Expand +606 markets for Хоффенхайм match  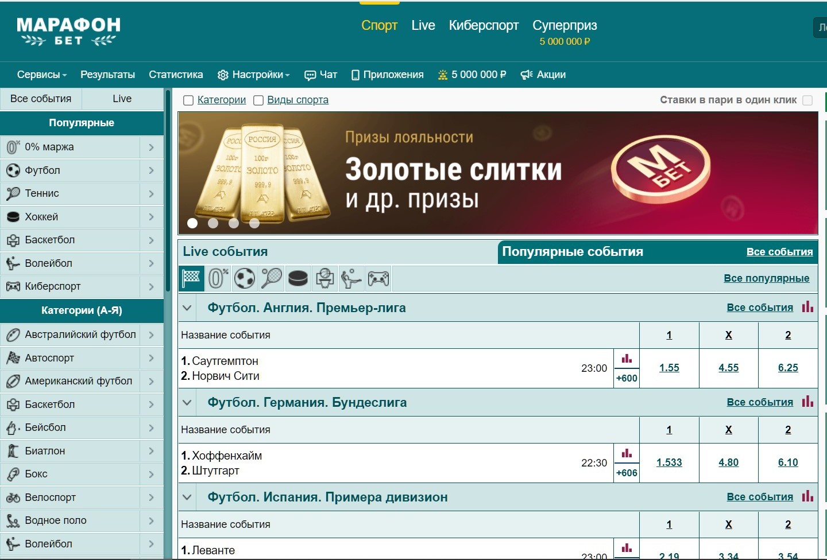627,473
